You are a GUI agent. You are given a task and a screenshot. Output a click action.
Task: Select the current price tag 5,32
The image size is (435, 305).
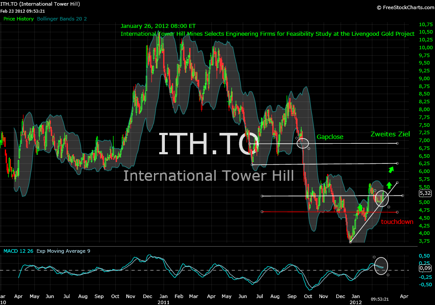click(425, 193)
